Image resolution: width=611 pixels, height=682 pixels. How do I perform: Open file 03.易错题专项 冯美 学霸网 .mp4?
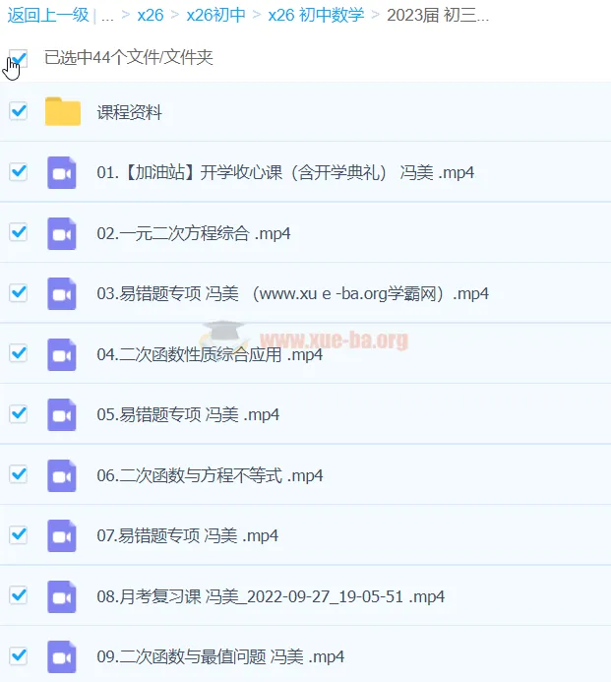click(292, 293)
